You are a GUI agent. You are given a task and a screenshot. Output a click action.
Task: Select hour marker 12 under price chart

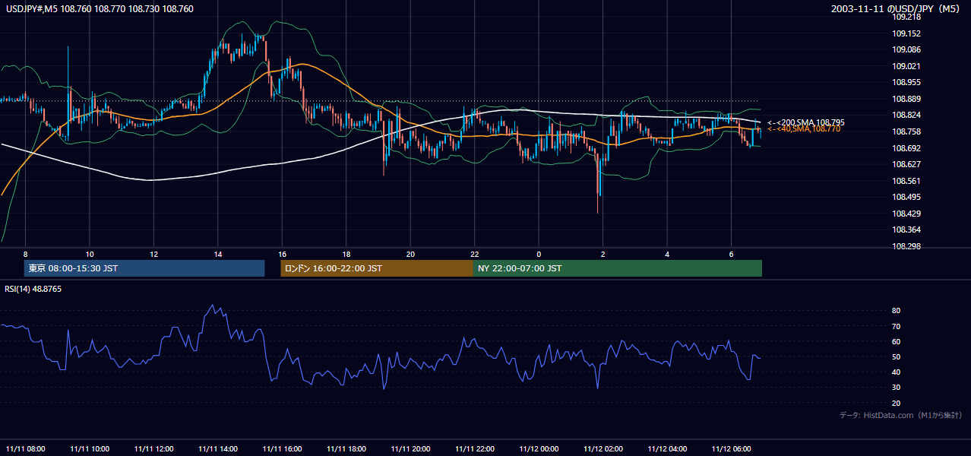click(153, 254)
